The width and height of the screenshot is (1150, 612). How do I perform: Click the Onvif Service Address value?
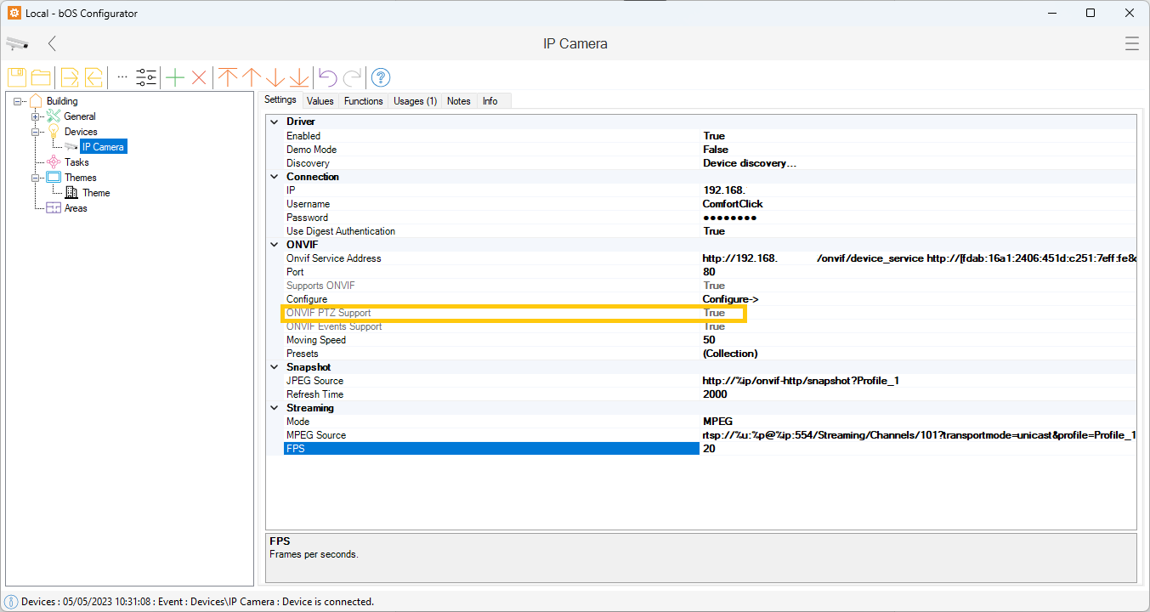[919, 258]
